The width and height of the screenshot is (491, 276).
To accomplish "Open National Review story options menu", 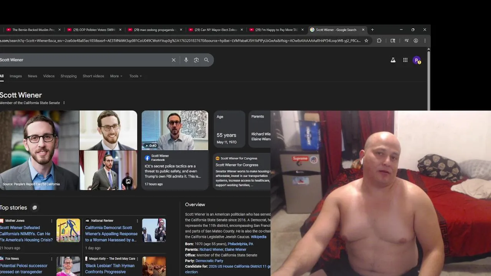I will (x=137, y=221).
